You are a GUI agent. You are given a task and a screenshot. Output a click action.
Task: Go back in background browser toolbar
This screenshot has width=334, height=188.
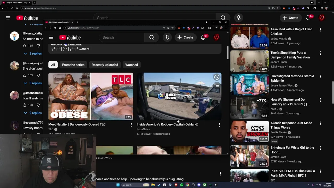(3, 8)
